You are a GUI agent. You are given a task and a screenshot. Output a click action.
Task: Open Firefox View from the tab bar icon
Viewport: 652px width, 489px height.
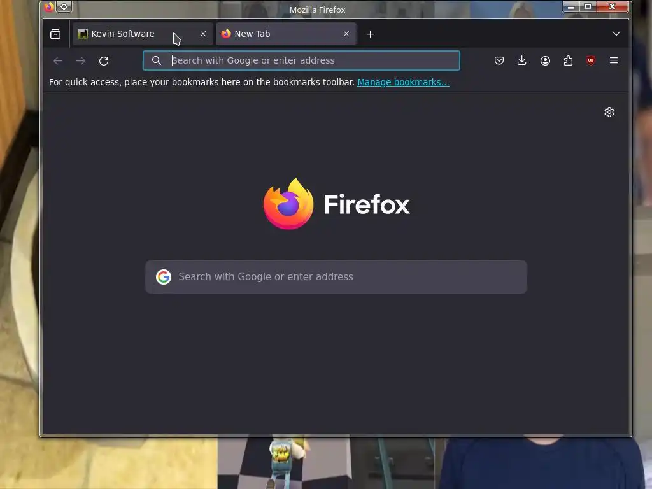(55, 34)
